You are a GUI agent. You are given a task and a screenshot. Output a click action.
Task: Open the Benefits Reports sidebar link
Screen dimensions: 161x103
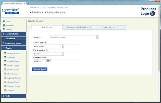tap(13, 66)
